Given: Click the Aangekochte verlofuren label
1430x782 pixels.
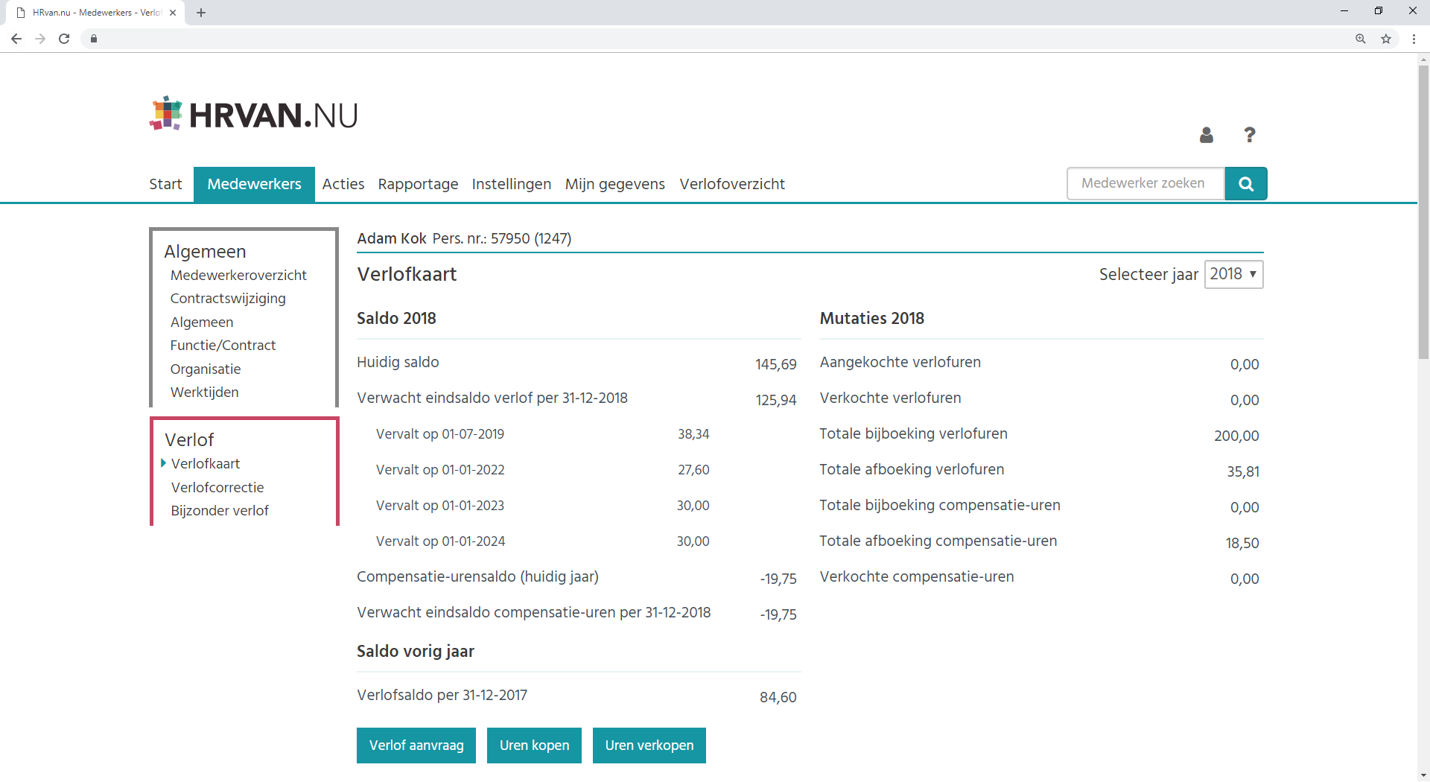Looking at the screenshot, I should 900,363.
